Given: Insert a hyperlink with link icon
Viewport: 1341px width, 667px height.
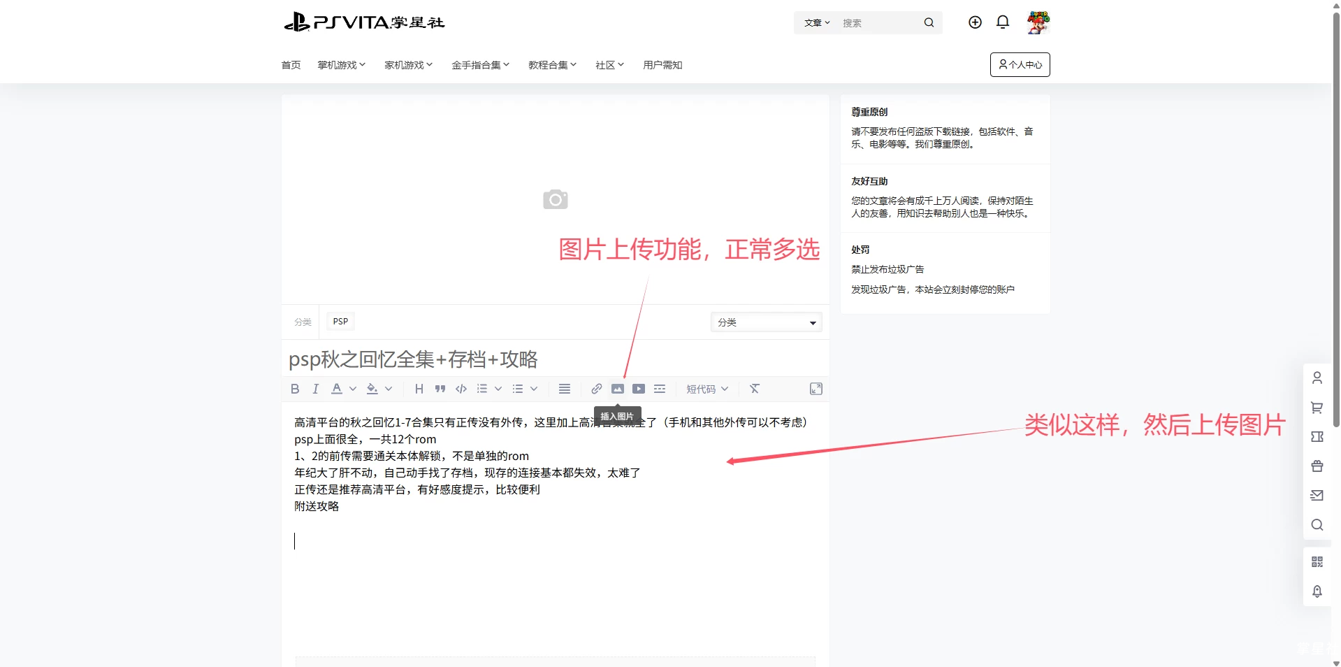Looking at the screenshot, I should pyautogui.click(x=597, y=389).
